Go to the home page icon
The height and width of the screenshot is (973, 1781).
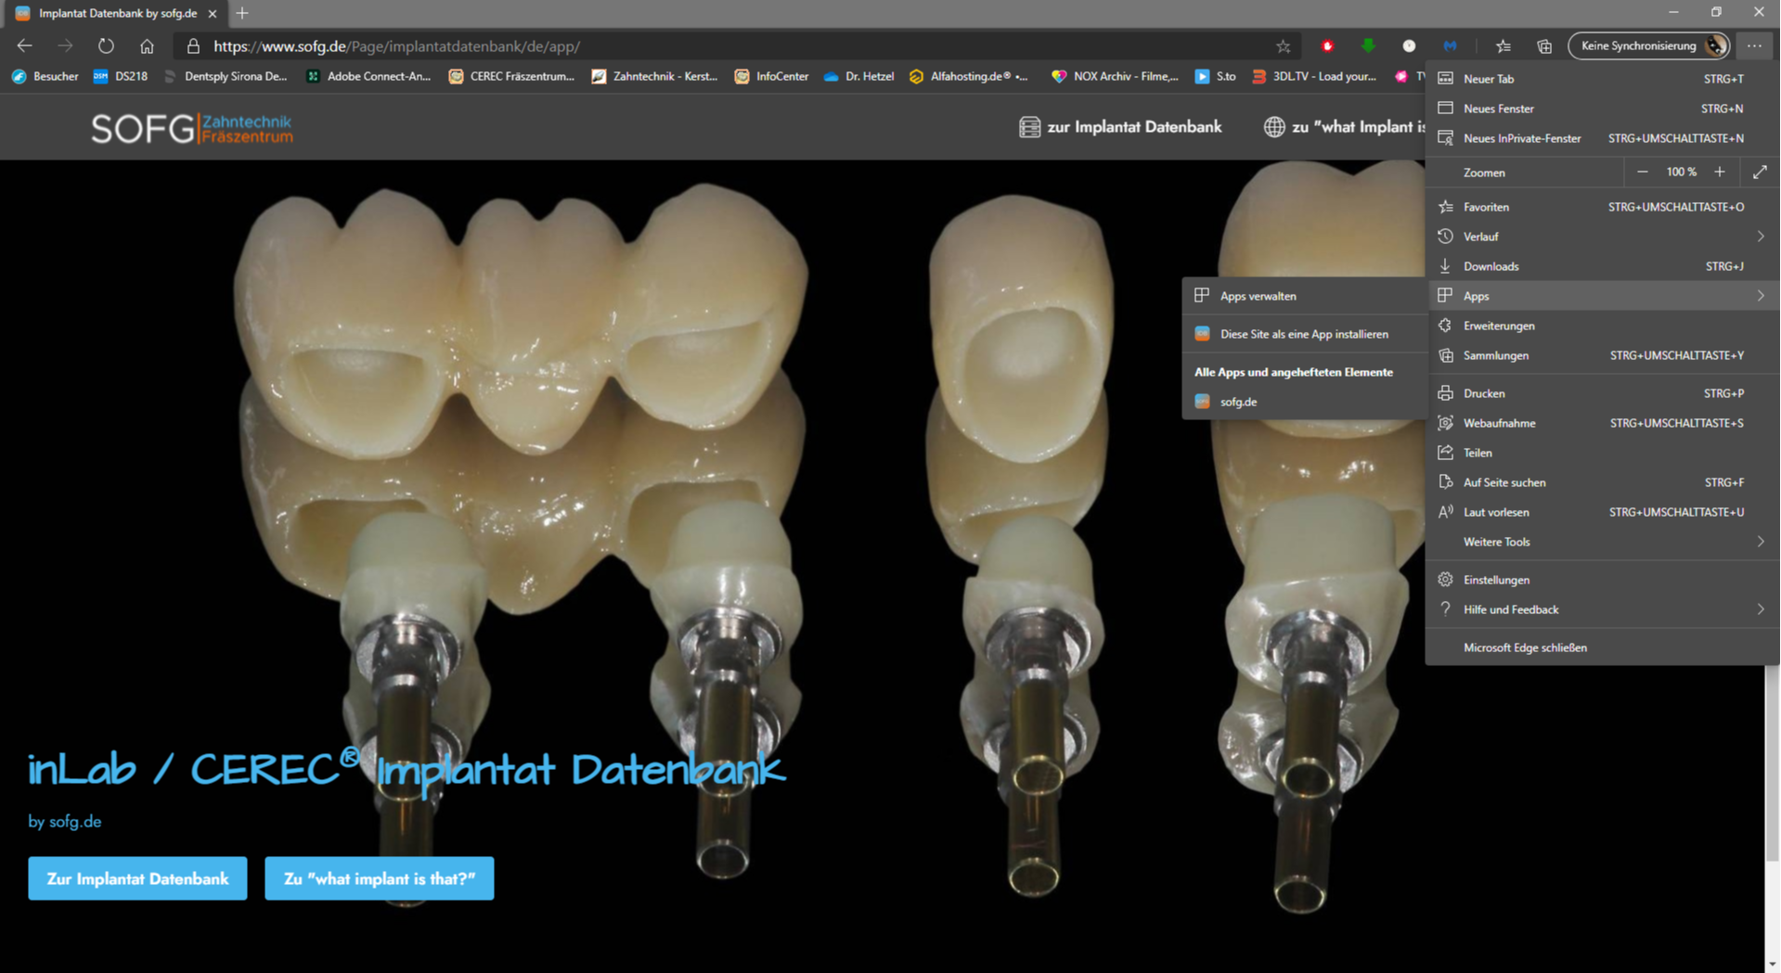pyautogui.click(x=147, y=46)
